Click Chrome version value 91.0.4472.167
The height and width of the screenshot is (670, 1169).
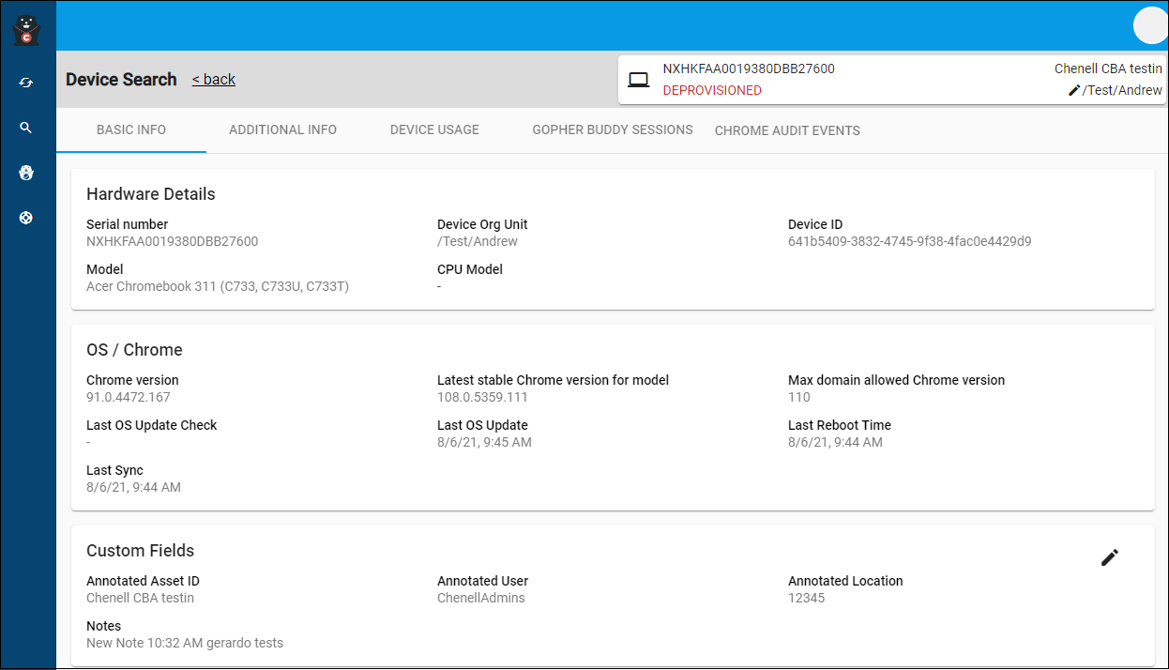point(129,397)
